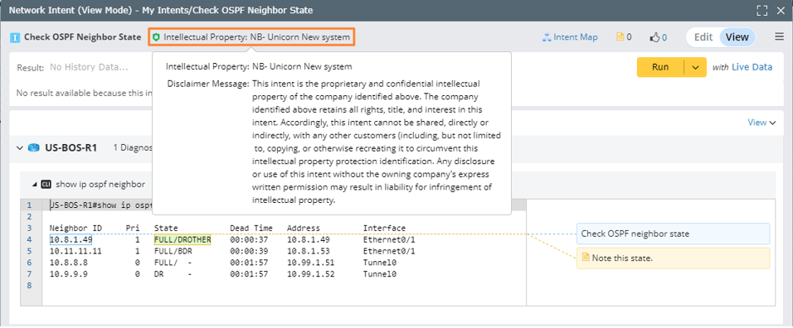Select the highlighted FULL/DROTHER state value
The image size is (793, 328).
[x=182, y=239]
